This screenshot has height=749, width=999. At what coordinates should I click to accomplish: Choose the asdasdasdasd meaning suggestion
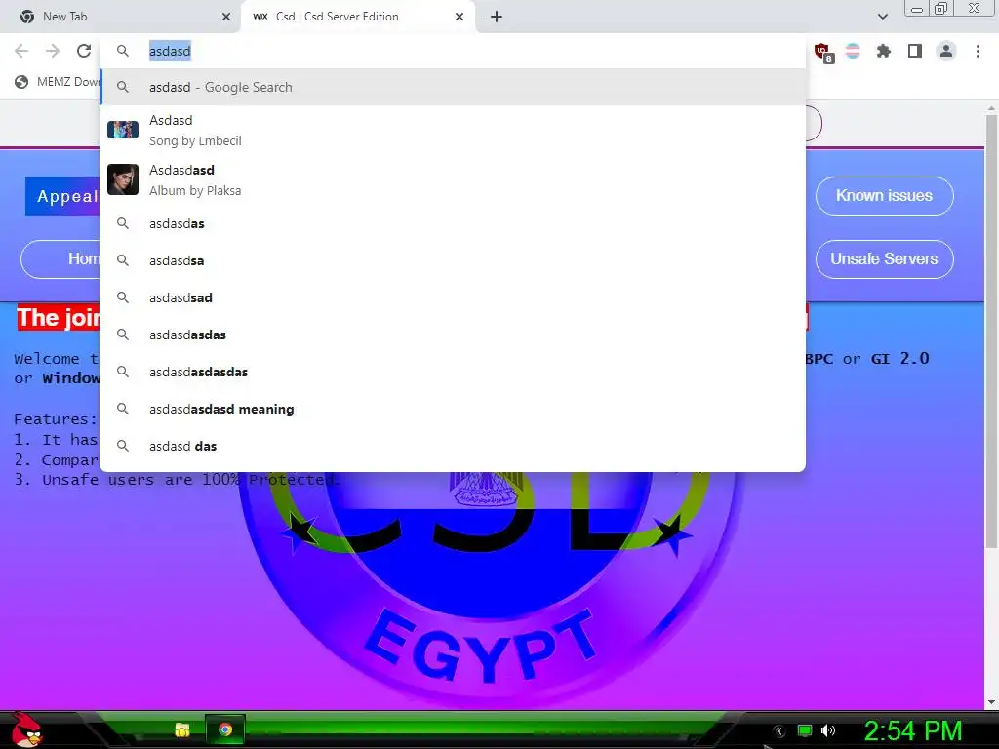(x=453, y=409)
